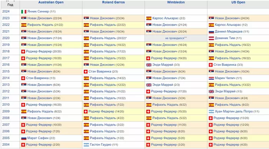Click the Russian flag next to Даниил Медведев
The width and height of the screenshot is (269, 149).
211,32
